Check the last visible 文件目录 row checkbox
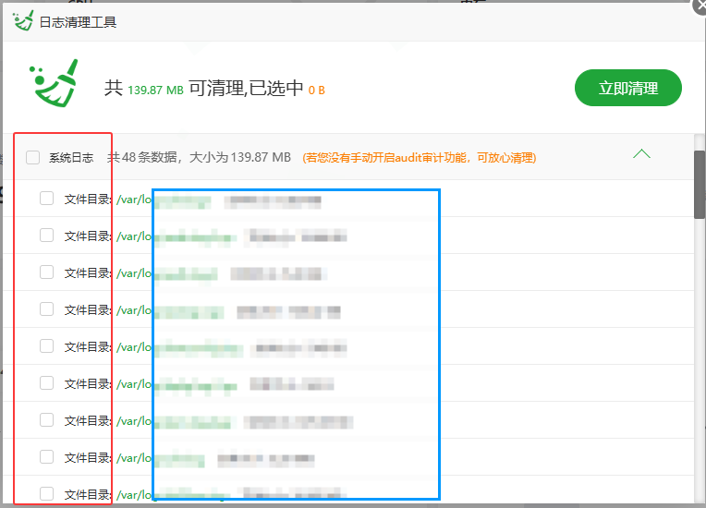706x508 pixels. coord(47,493)
